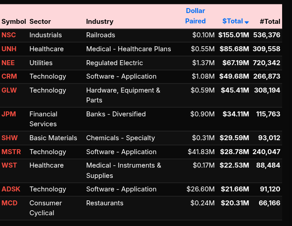292x226 pixels.
Task: Open the ADSK ticker link
Action: (x=11, y=189)
